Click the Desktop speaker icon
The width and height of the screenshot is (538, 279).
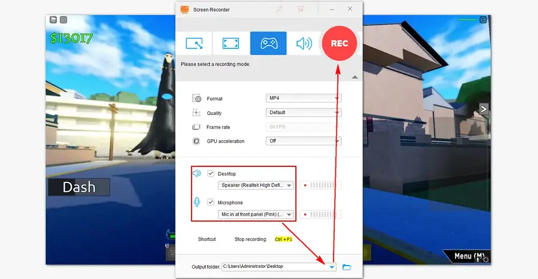coord(196,173)
